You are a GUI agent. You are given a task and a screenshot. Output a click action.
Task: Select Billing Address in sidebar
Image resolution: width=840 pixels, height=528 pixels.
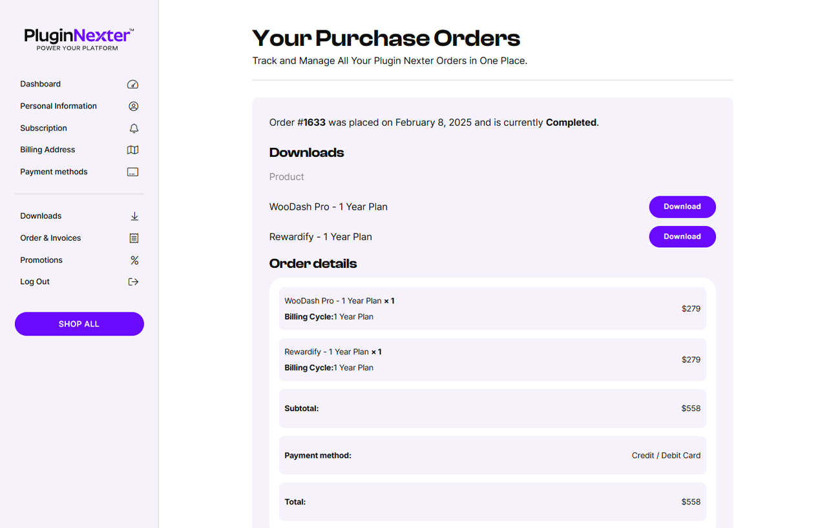click(47, 150)
